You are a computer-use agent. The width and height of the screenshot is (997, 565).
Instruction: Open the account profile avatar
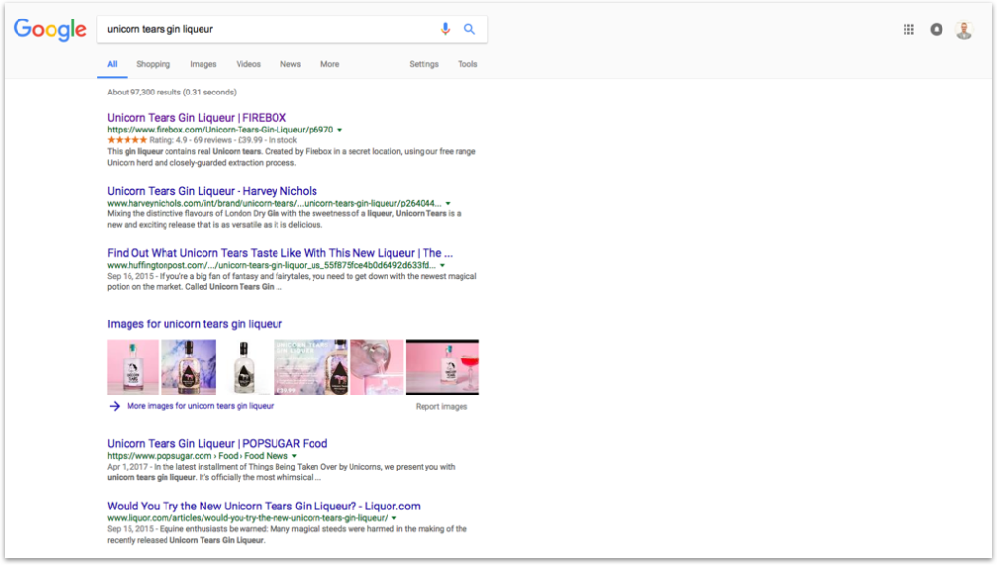pos(964,29)
